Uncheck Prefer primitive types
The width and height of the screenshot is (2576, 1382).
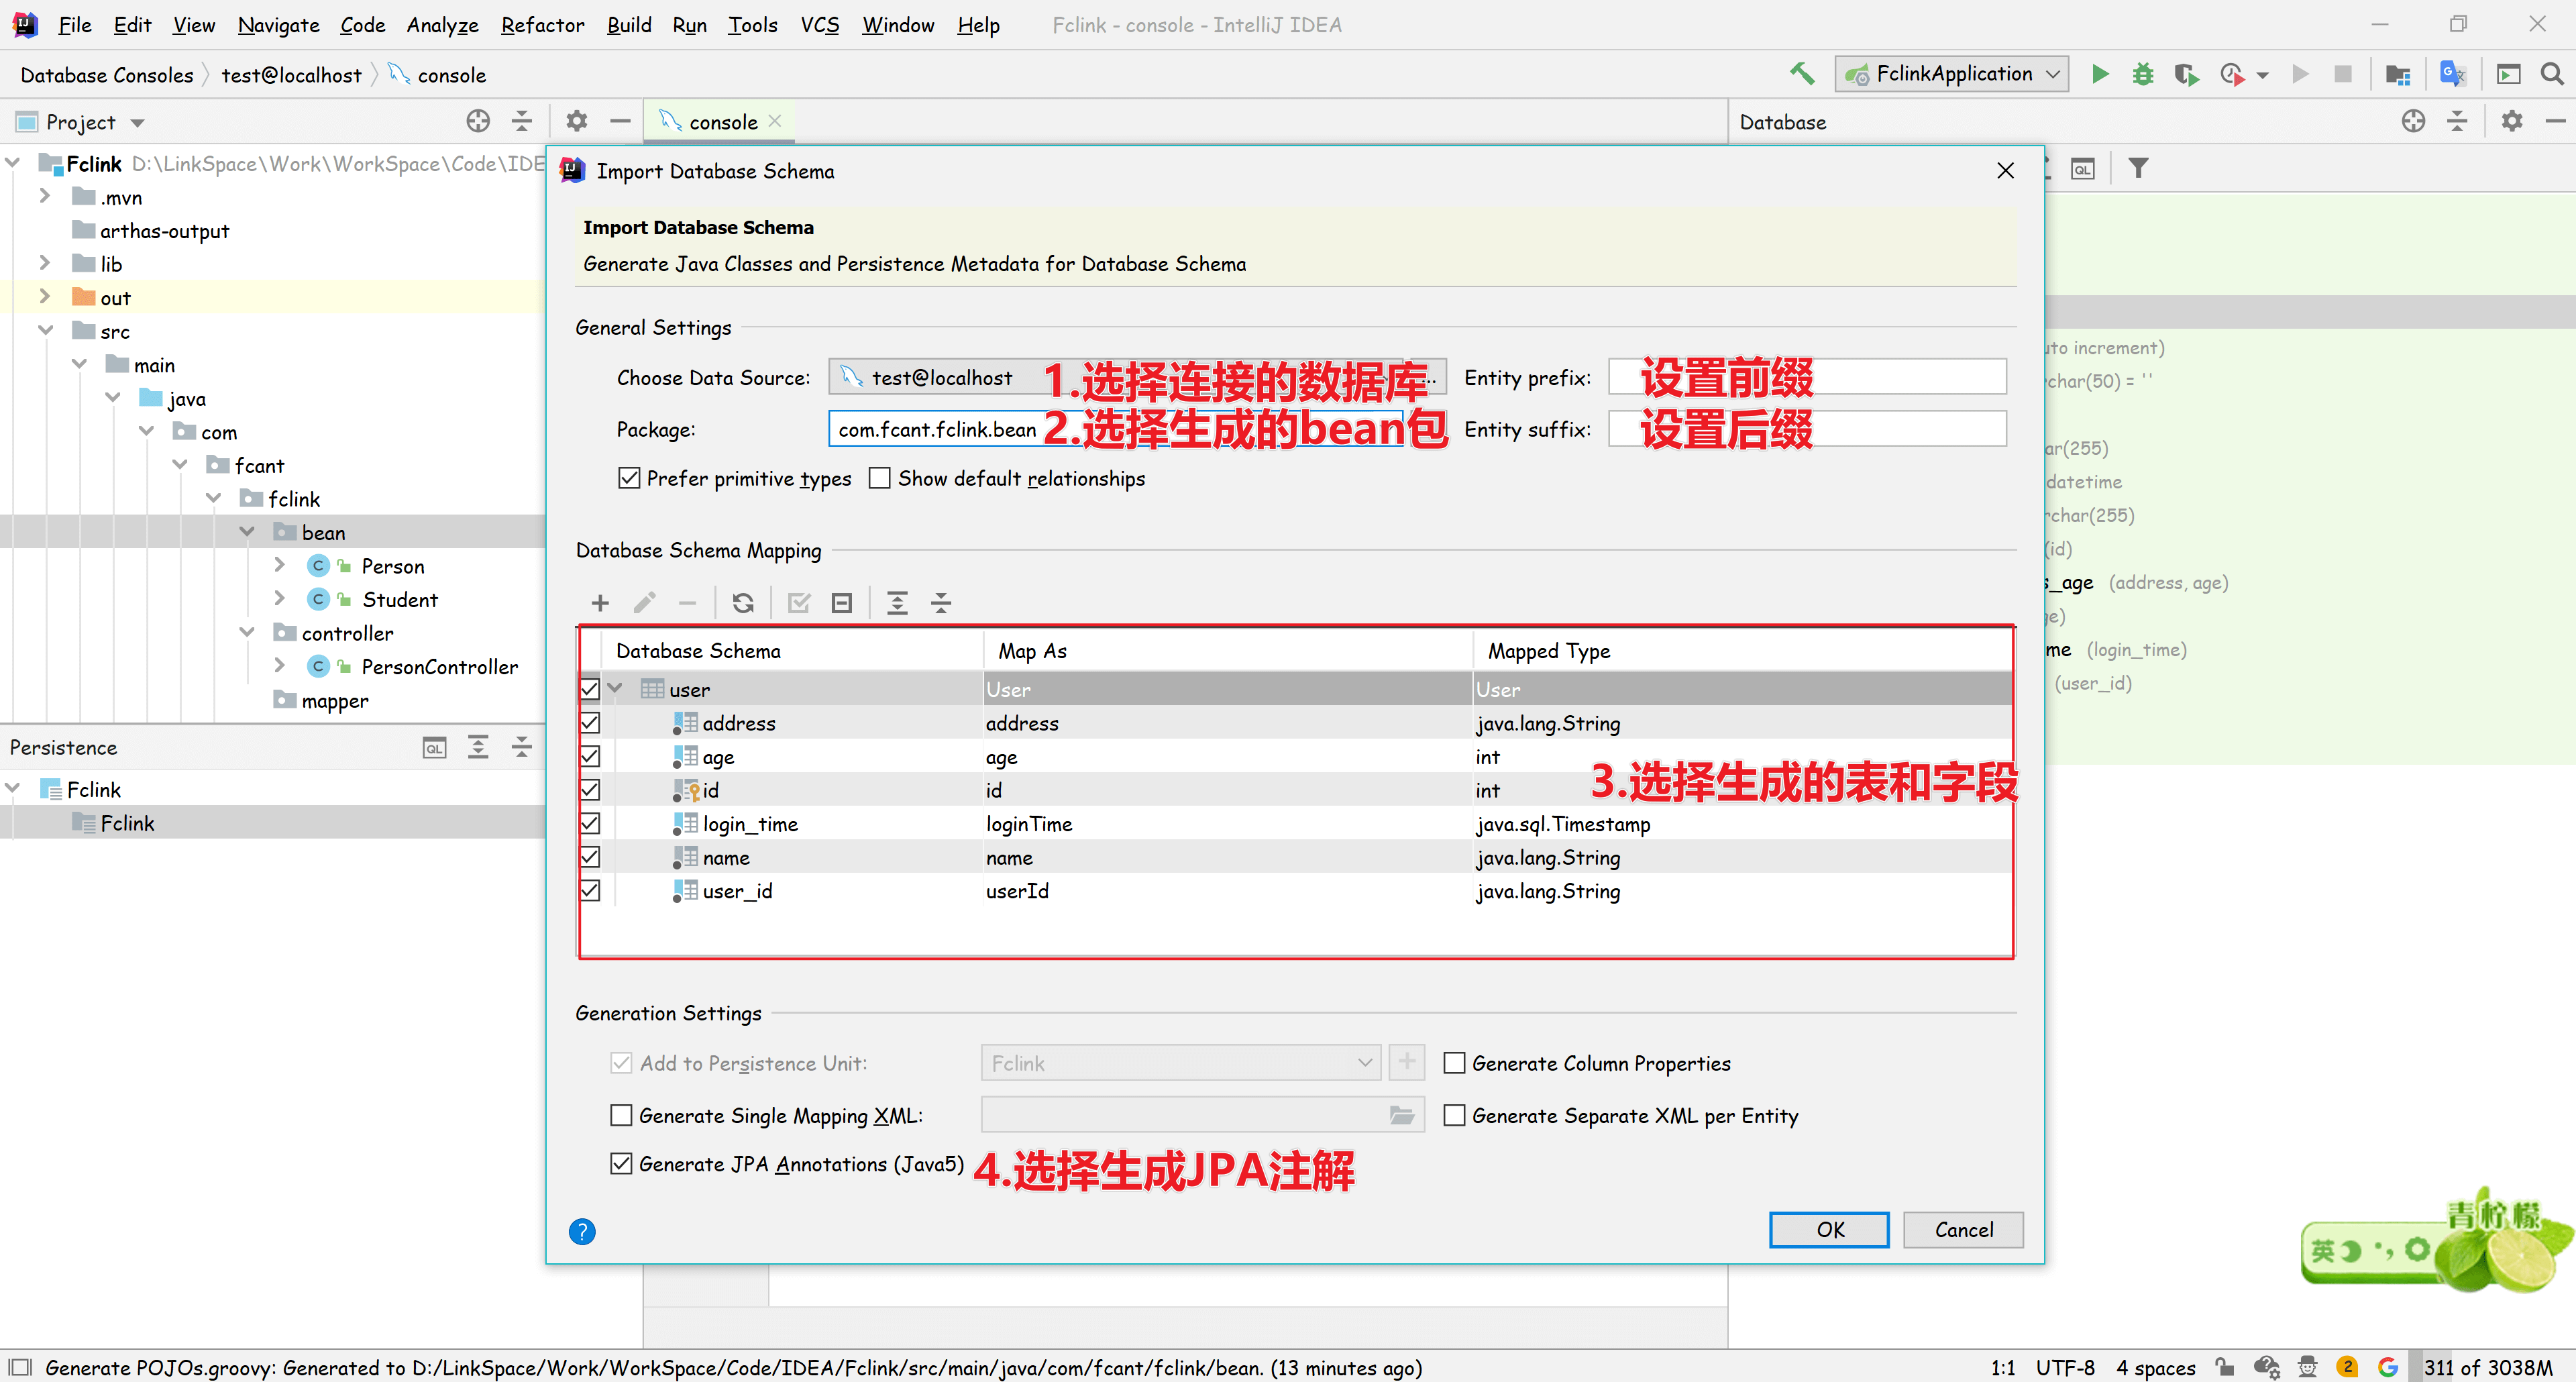[x=629, y=478]
